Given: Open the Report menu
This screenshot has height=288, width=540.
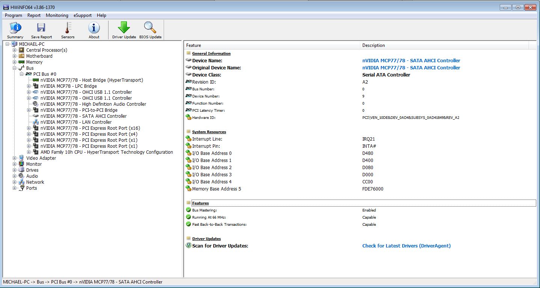Looking at the screenshot, I should (x=34, y=15).
